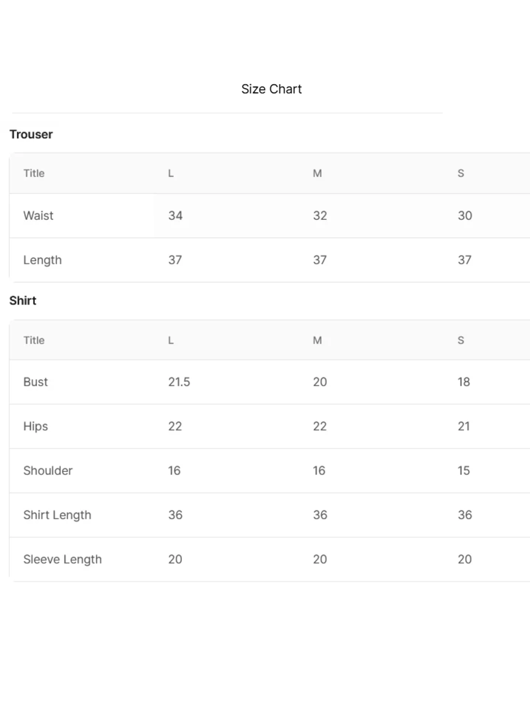This screenshot has height=707, width=530.
Task: Select the Waist row label
Action: pos(39,215)
